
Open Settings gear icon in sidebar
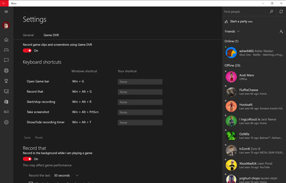coord(6,122)
